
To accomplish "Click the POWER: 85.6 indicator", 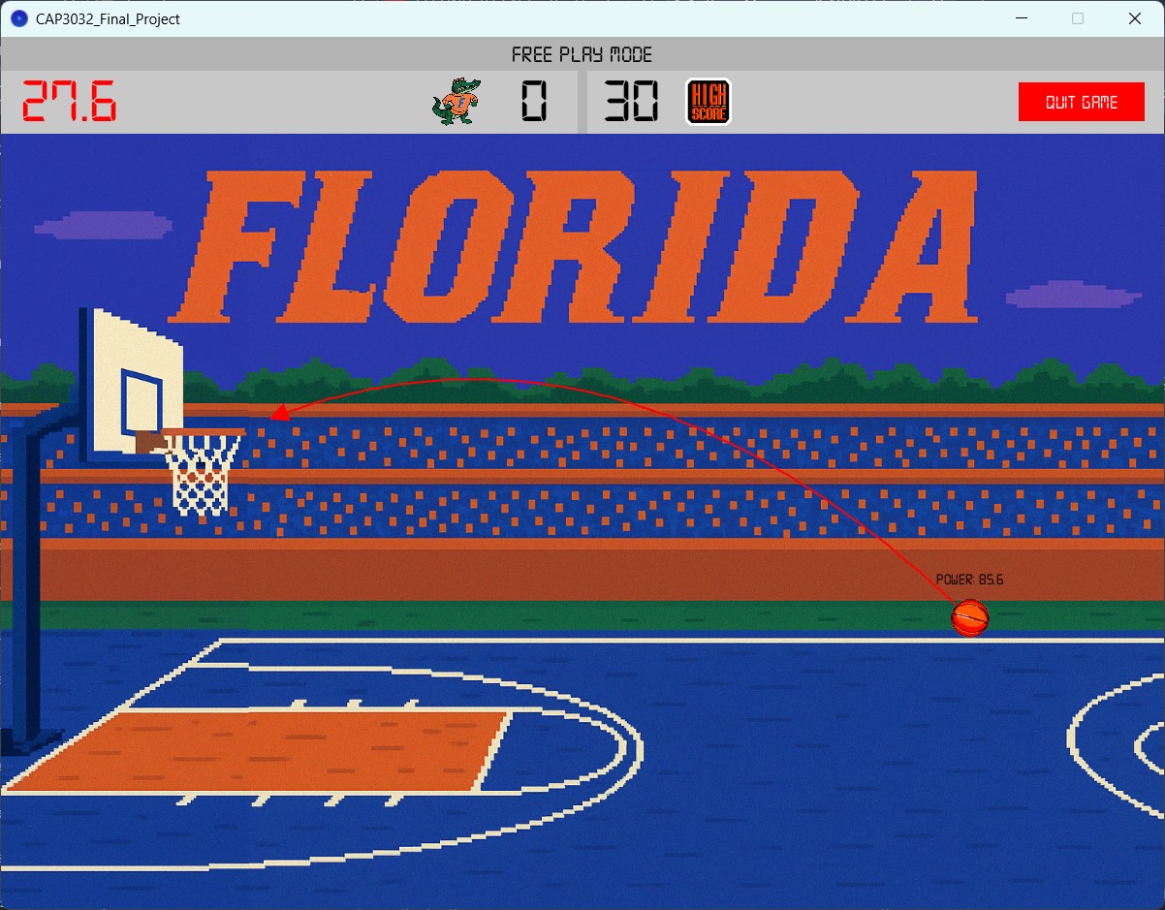I will 968,579.
